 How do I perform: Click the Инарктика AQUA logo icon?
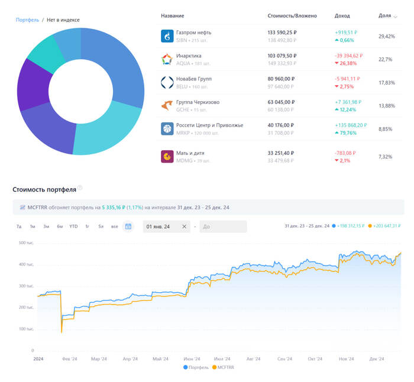point(167,59)
